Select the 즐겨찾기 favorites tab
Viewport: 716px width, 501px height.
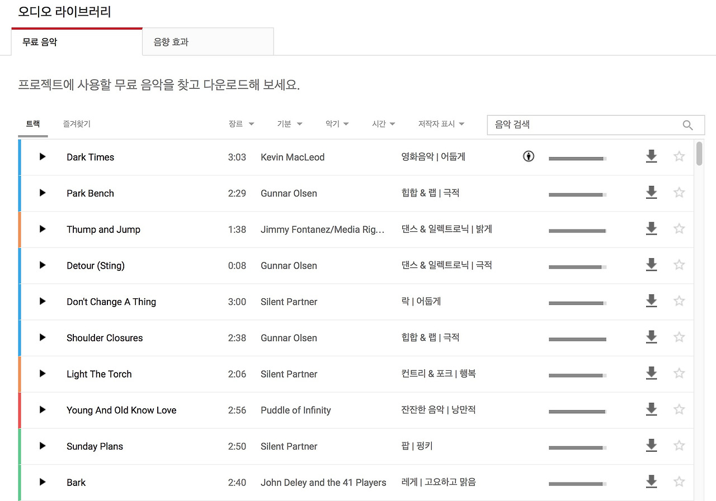77,124
